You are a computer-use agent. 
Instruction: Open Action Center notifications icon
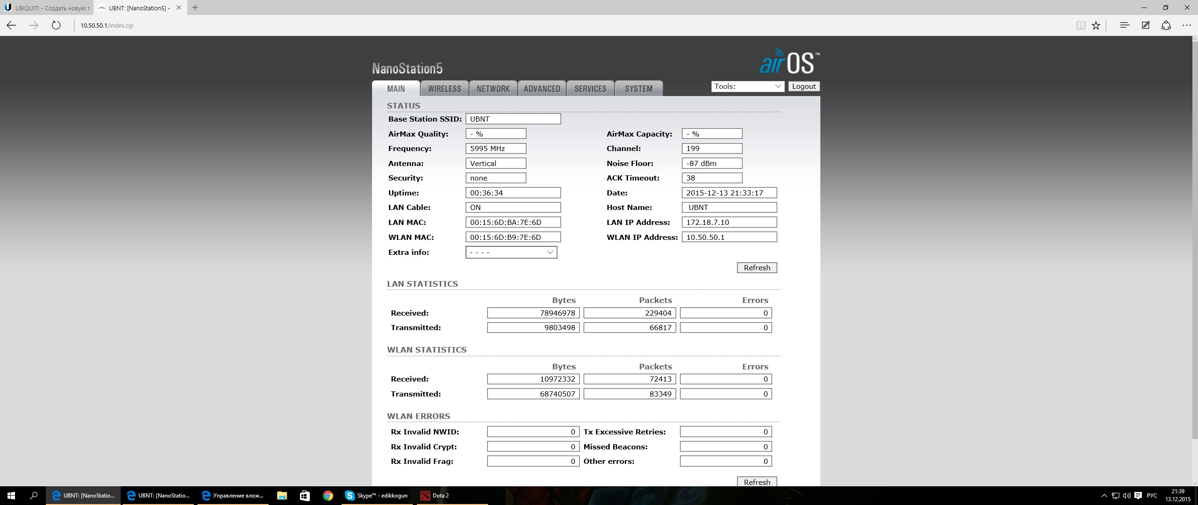pos(1138,496)
